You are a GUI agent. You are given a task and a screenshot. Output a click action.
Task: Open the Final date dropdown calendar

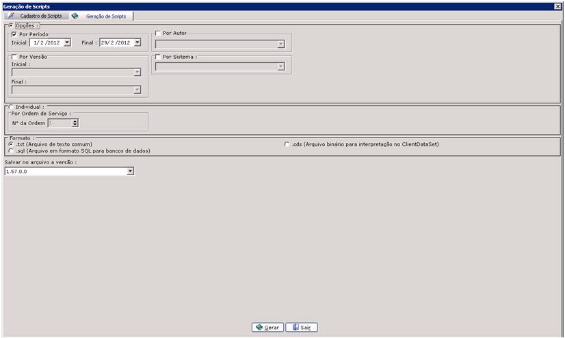(137, 42)
